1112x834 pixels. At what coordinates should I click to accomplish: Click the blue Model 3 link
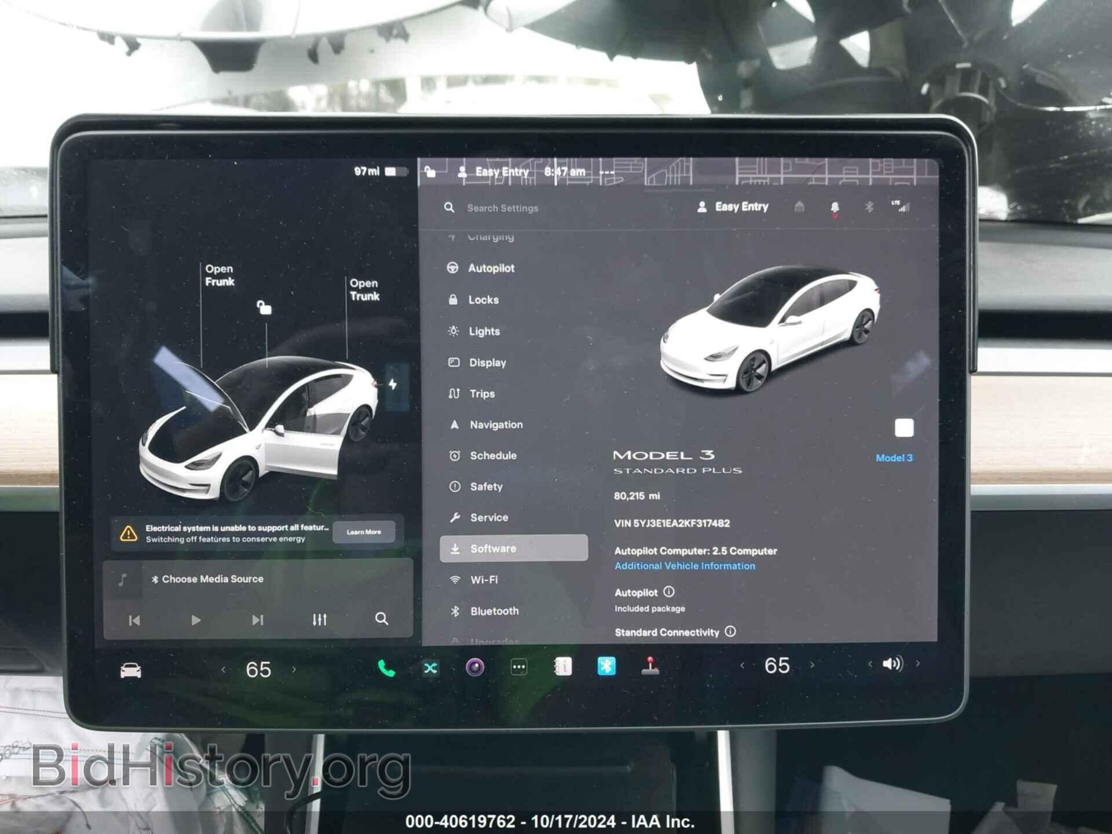coord(894,458)
